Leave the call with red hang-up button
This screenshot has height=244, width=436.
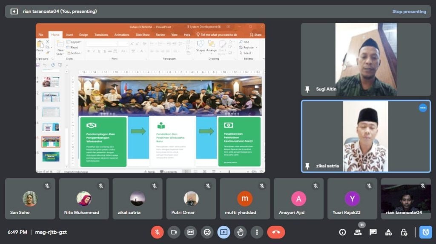[276, 232]
